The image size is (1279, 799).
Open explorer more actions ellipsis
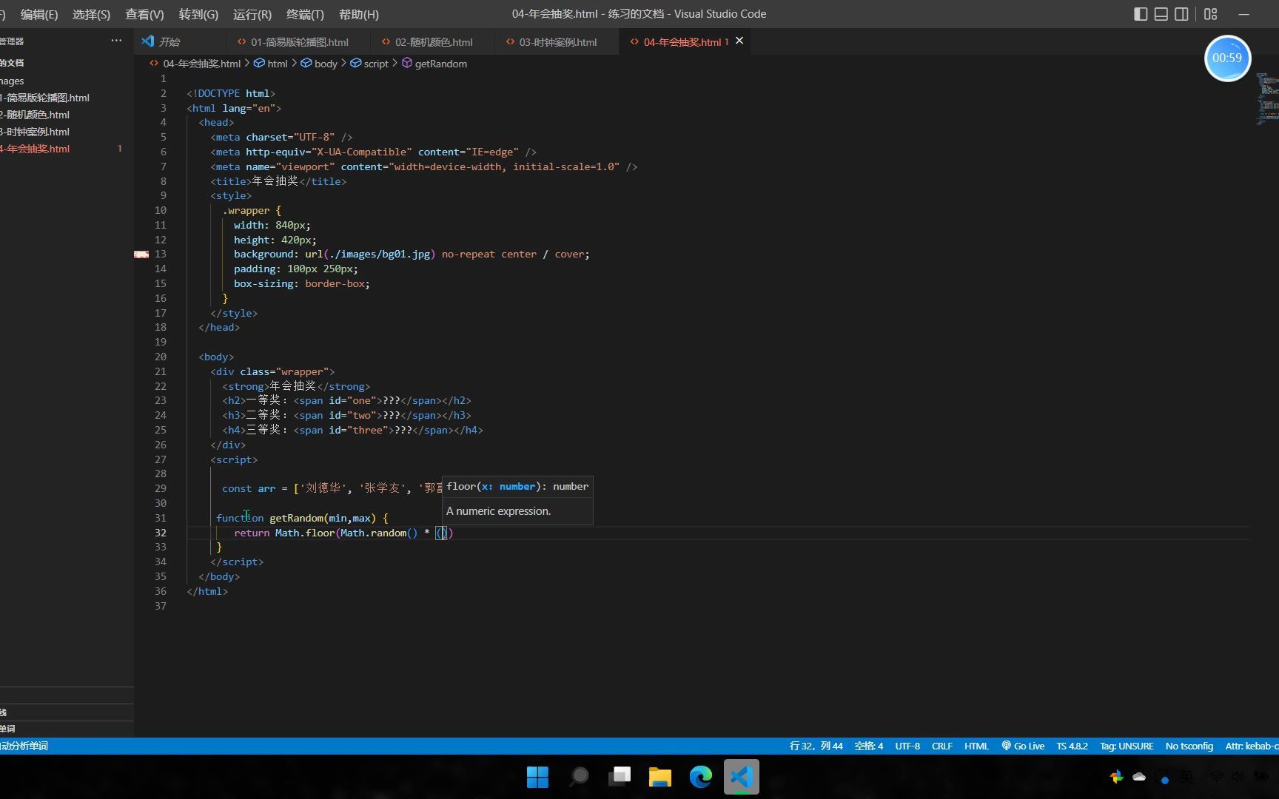116,41
